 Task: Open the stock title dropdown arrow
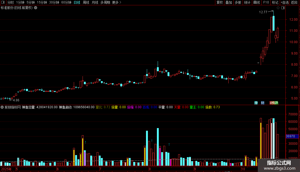36,8
